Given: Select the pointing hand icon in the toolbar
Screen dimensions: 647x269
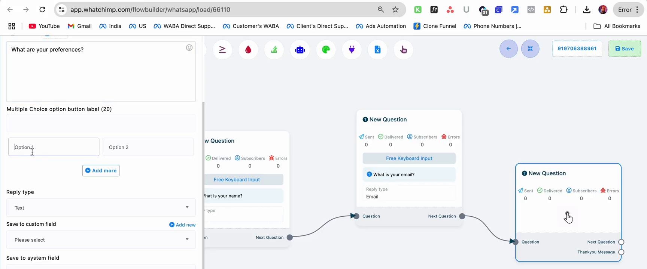Looking at the screenshot, I should [x=403, y=49].
